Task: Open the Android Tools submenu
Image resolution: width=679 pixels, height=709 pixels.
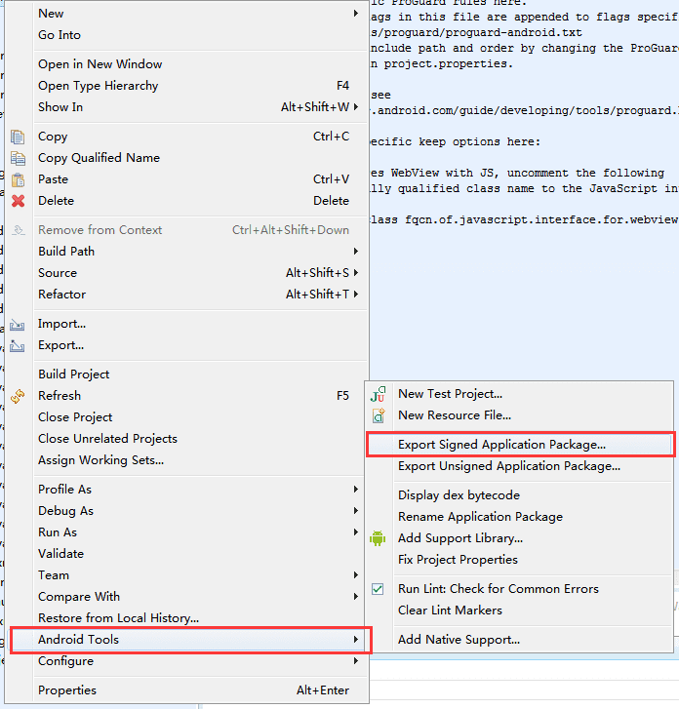Action: click(191, 640)
